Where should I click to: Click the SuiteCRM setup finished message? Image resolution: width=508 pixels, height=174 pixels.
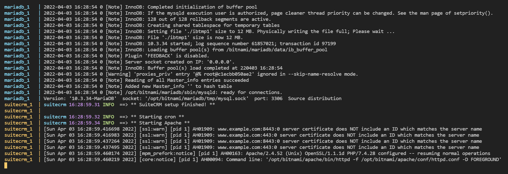point(173,105)
